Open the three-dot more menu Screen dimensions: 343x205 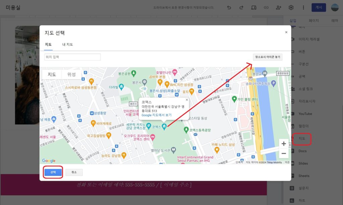coord(303,7)
